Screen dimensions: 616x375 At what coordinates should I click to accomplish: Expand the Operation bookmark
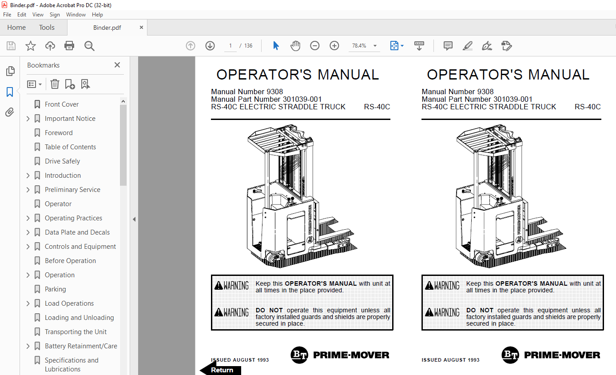[28, 275]
